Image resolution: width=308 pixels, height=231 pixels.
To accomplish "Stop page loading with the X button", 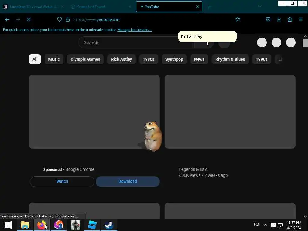I will [x=29, y=20].
